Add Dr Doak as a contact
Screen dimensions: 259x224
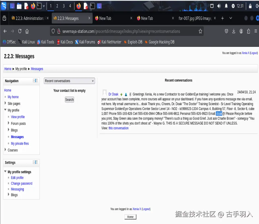pyautogui.click(x=121, y=94)
